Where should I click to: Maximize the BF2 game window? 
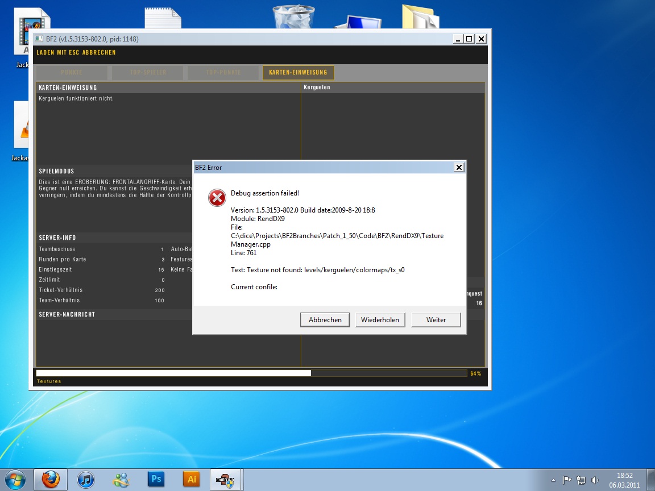469,39
